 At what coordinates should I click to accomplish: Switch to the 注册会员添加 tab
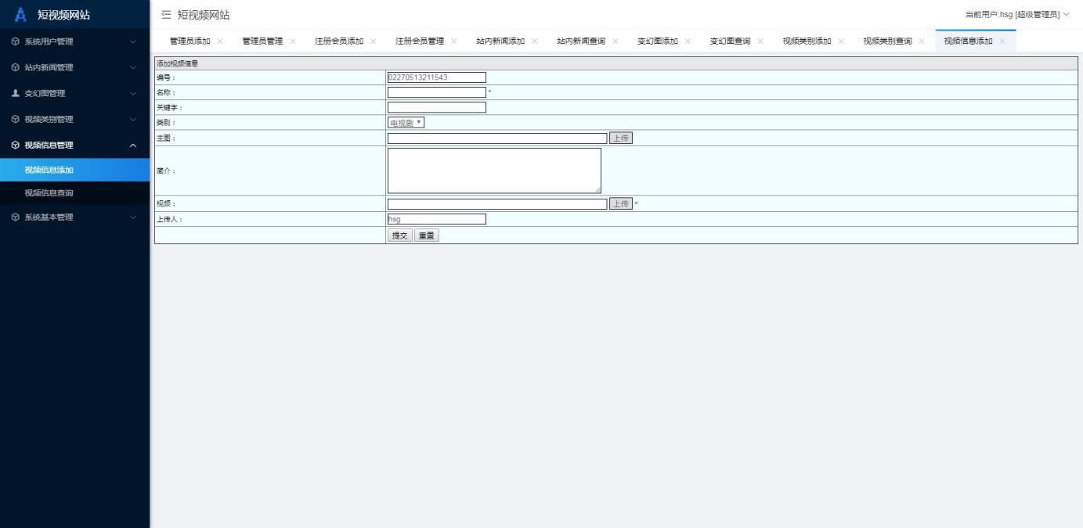point(339,41)
